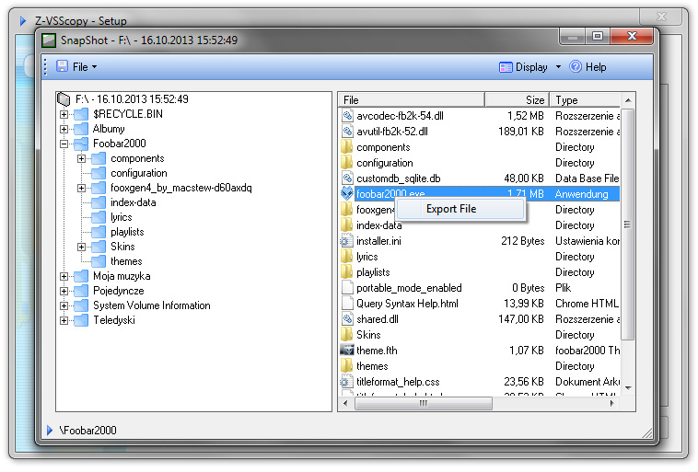
Task: Click the Skins folder icon in list
Action: click(346, 335)
